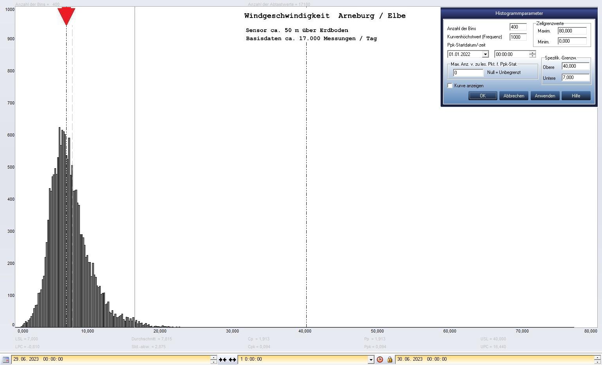Select the red triangle marker above histogram
Image resolution: width=602 pixels, height=365 pixels.
(x=66, y=16)
